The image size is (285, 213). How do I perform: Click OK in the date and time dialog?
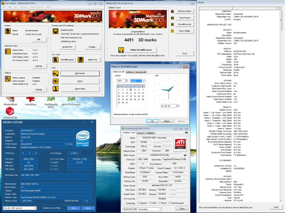[152, 121]
